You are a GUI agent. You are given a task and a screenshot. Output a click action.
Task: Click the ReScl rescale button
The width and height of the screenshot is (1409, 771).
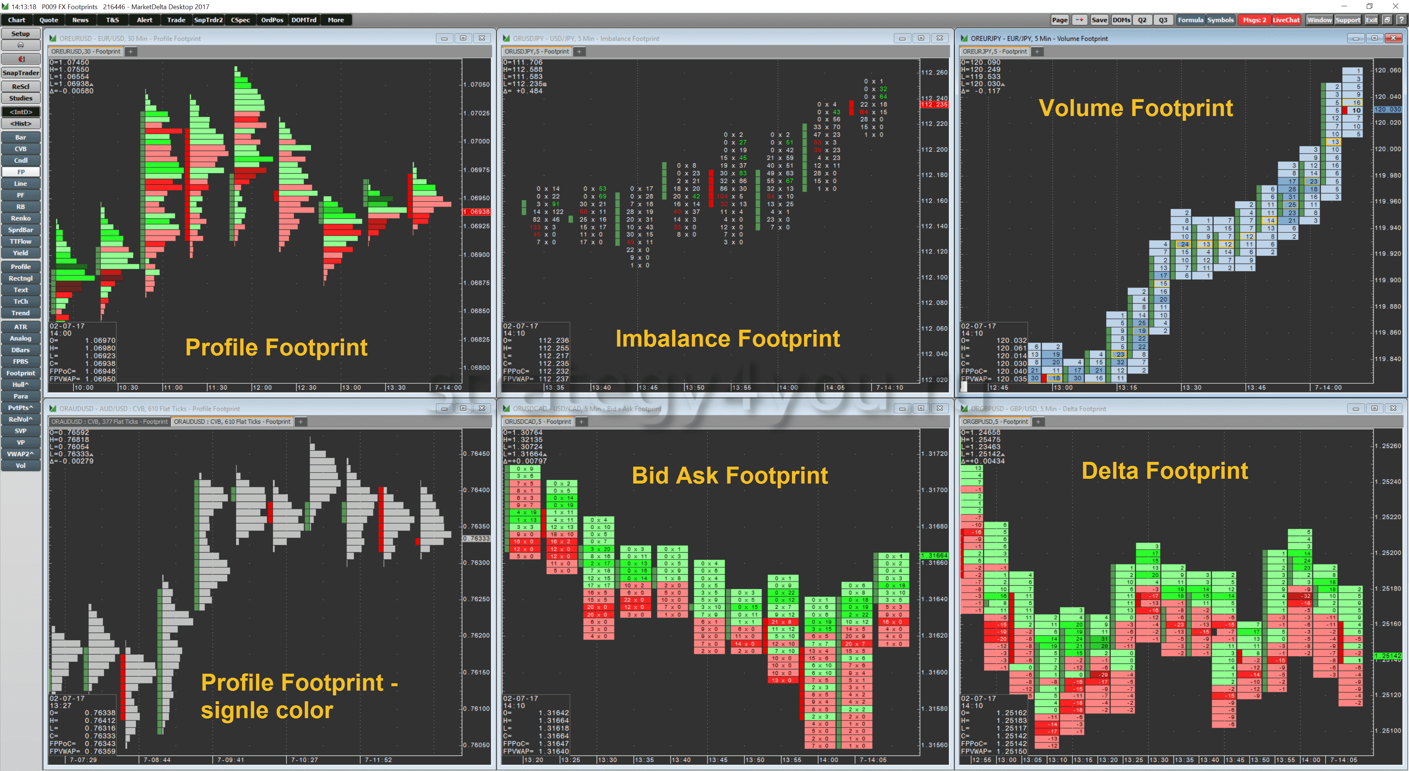tap(21, 86)
